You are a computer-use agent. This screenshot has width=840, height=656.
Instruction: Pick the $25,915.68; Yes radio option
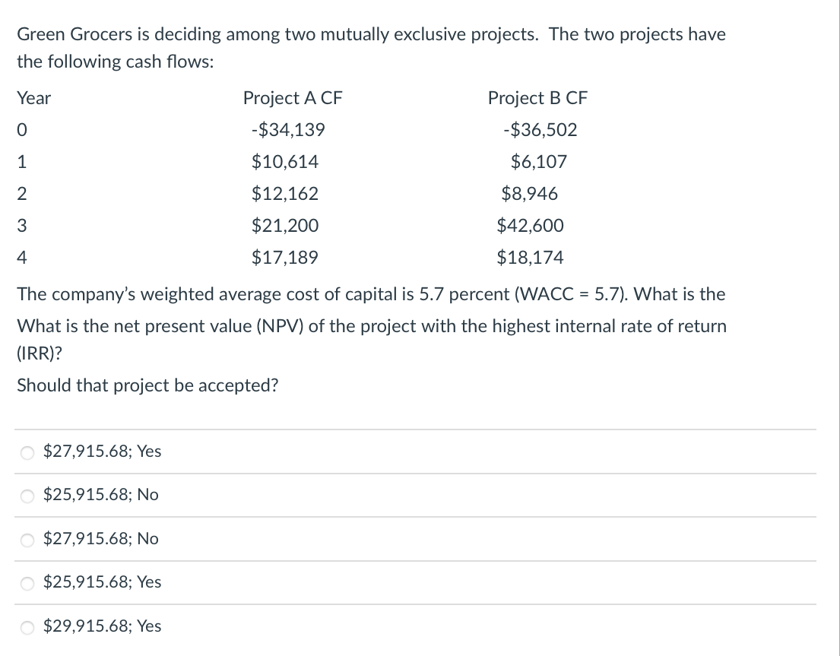[x=27, y=584]
